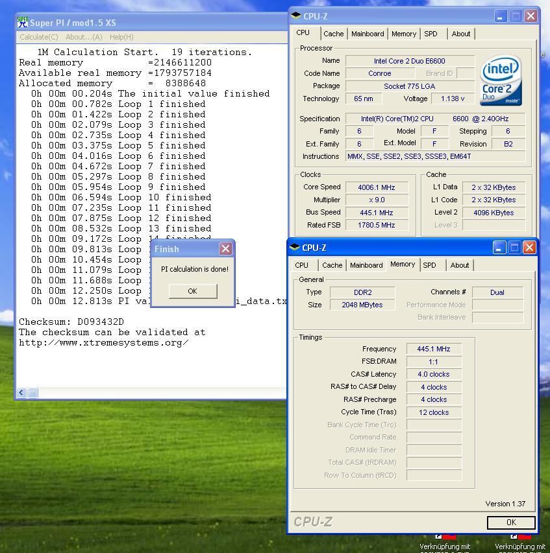Image resolution: width=550 pixels, height=553 pixels.
Task: Click the memory Frequency '445.1 MHz' value
Action: [x=434, y=349]
